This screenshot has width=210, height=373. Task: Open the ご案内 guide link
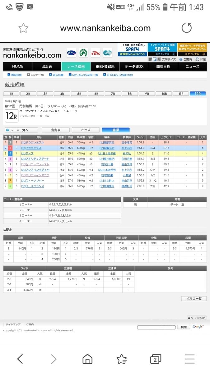point(185,59)
